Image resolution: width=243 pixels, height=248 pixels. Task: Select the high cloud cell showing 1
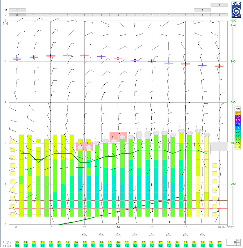coord(219,5)
